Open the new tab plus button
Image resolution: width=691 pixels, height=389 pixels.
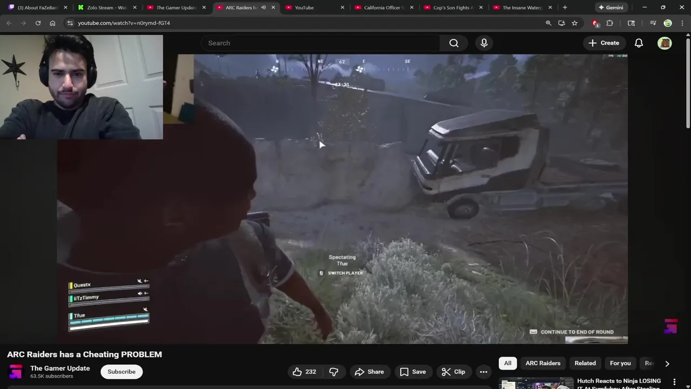pyautogui.click(x=565, y=8)
